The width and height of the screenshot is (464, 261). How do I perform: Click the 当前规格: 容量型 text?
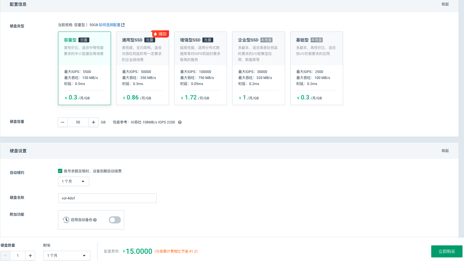click(x=72, y=25)
